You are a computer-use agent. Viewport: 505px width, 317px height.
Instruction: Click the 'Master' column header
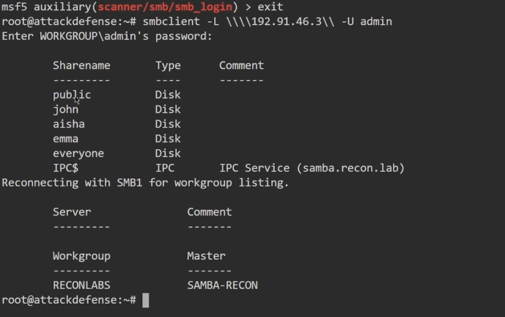[x=206, y=256]
